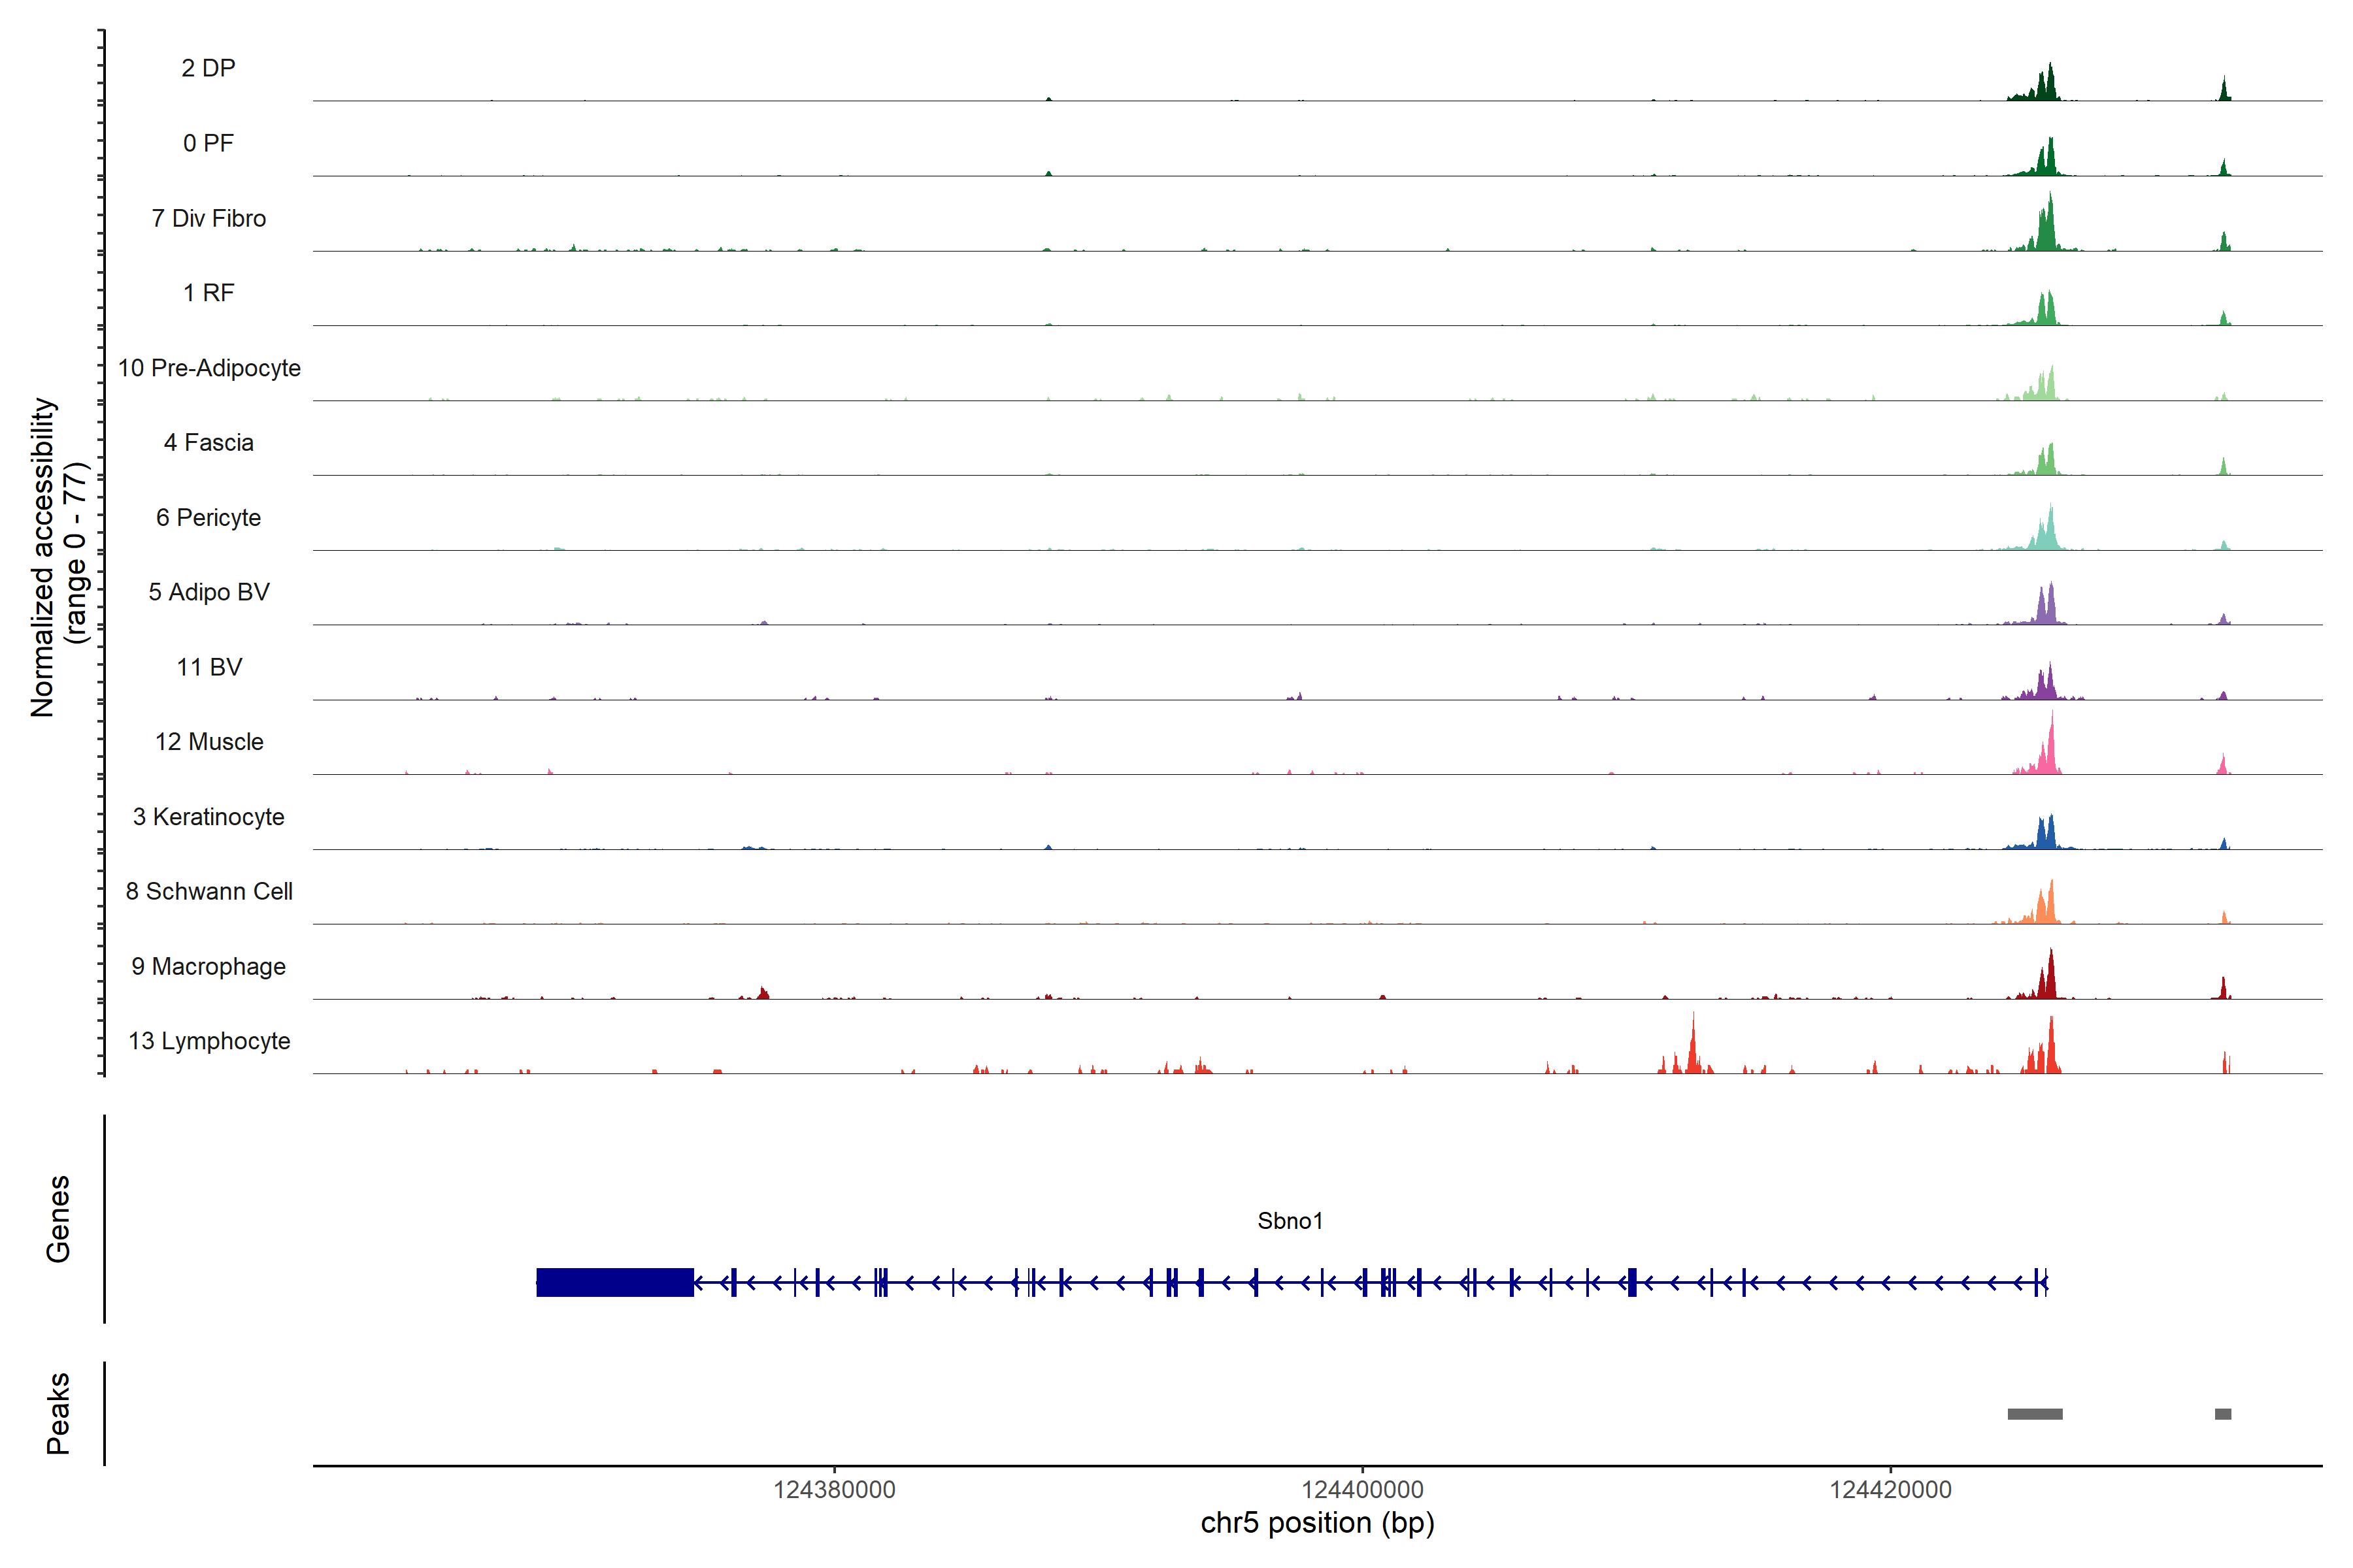Click the 124420000 axis tick label
This screenshot has width=2353, height=1568.
[x=1890, y=1490]
